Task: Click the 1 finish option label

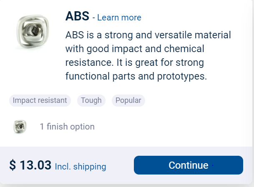Action: tap(67, 127)
